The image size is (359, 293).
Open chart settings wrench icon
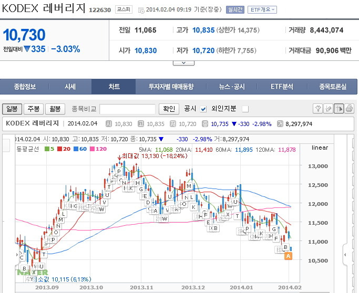317,108
